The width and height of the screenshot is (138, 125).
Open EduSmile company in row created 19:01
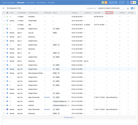tap(47, 109)
